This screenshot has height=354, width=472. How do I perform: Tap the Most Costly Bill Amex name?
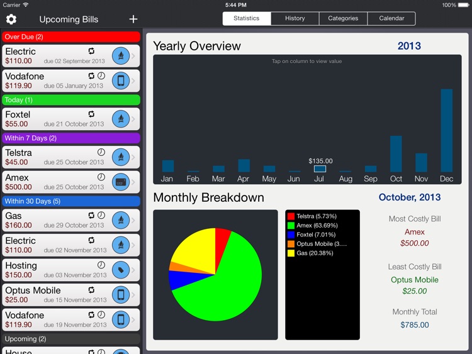coord(415,232)
